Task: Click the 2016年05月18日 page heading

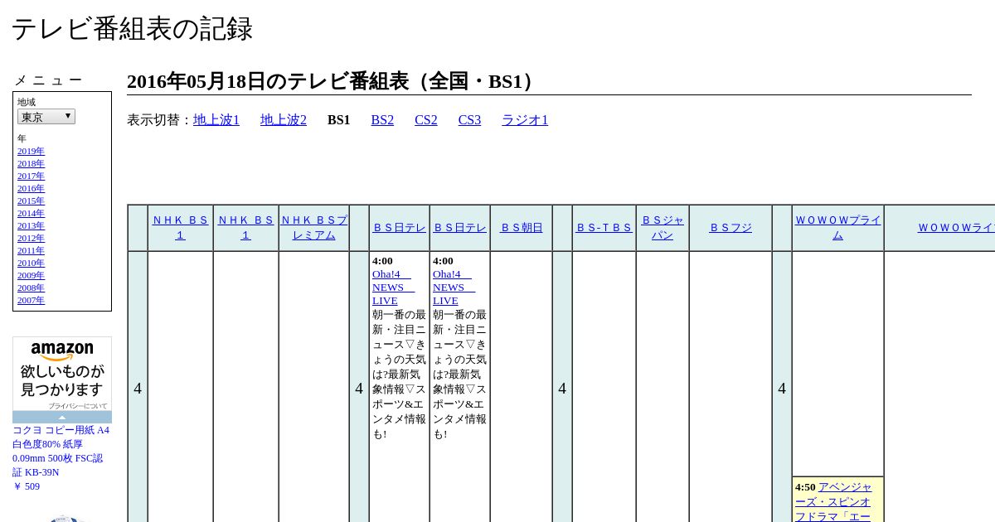Action: pyautogui.click(x=333, y=81)
